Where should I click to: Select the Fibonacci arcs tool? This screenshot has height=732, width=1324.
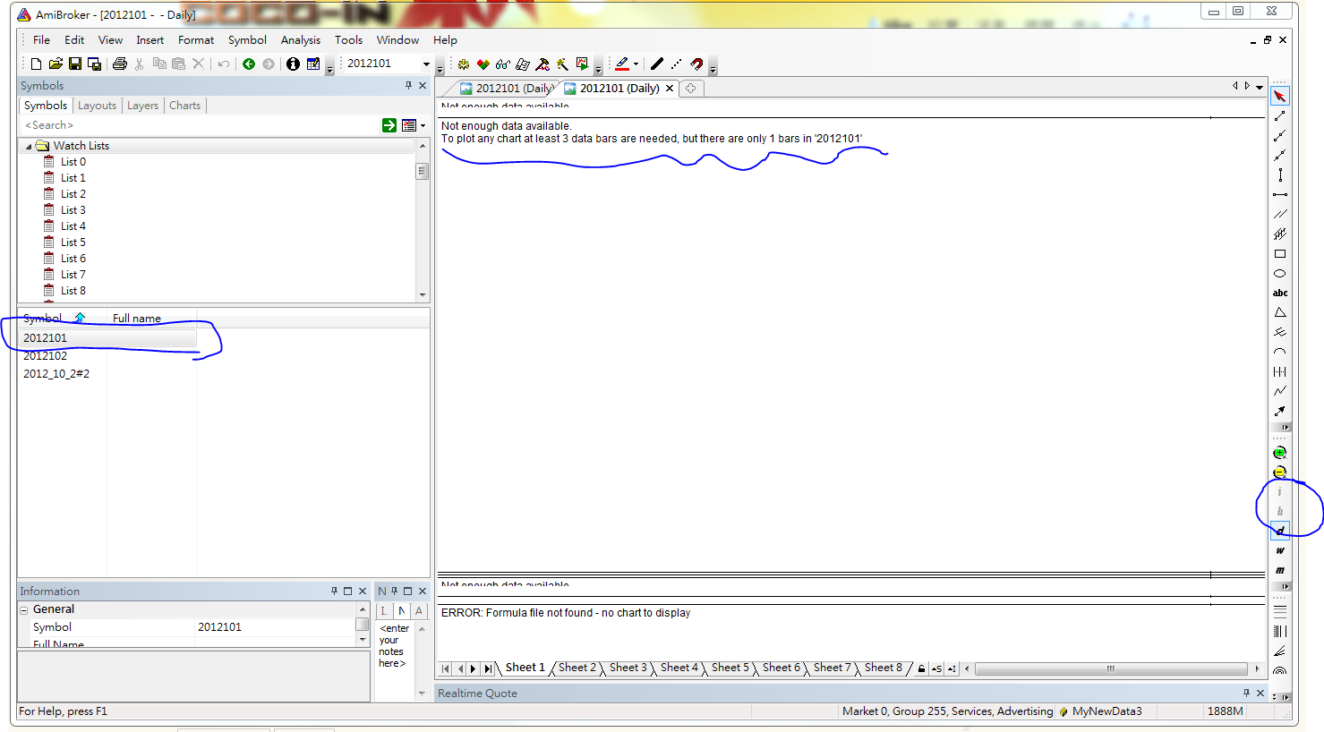(1280, 670)
